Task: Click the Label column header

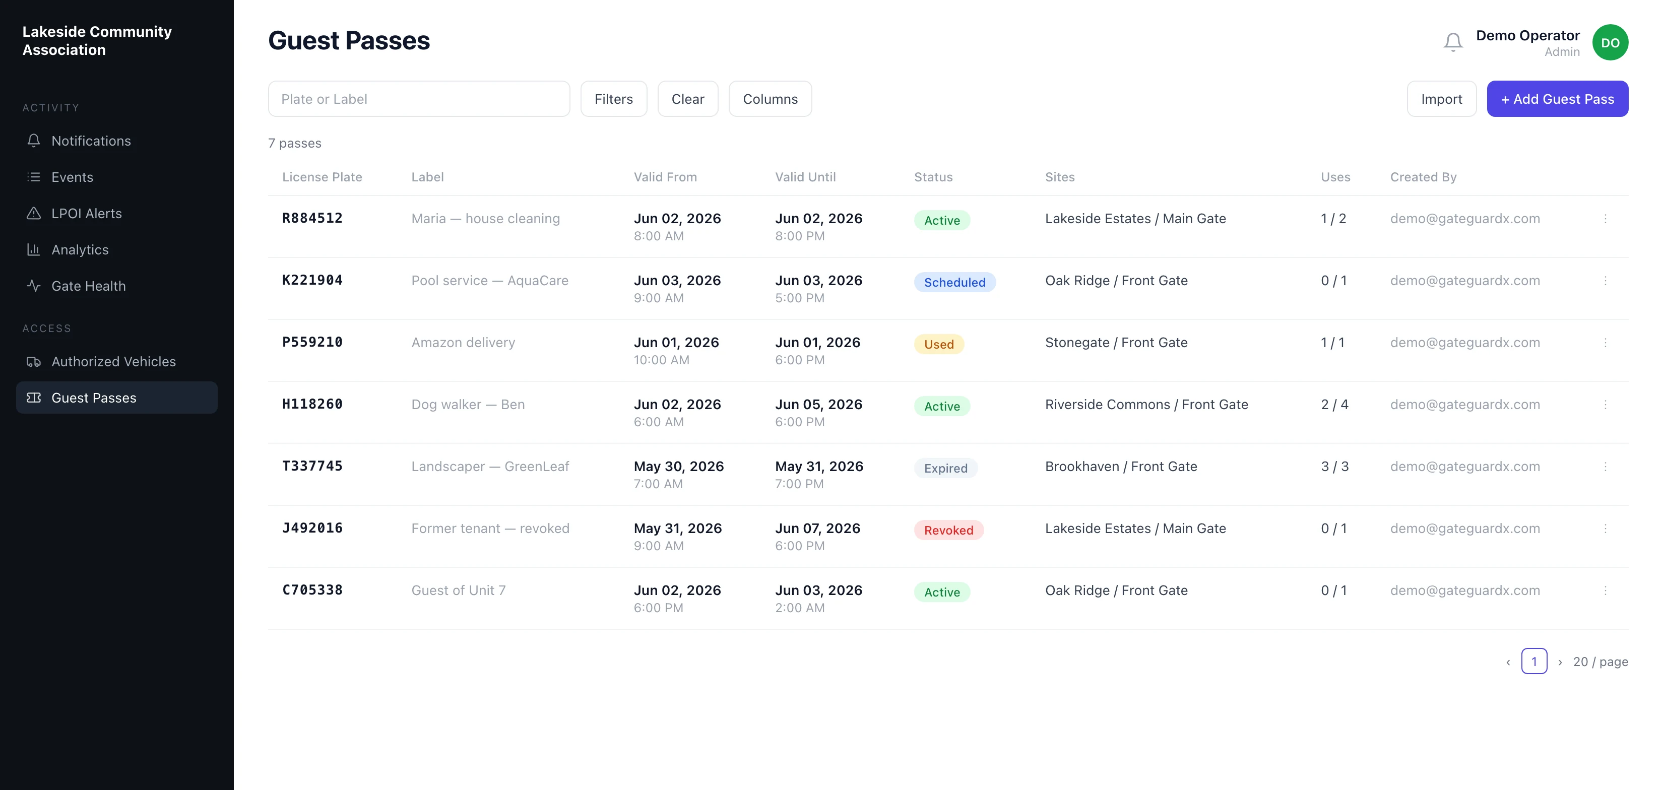Action: [x=427, y=177]
